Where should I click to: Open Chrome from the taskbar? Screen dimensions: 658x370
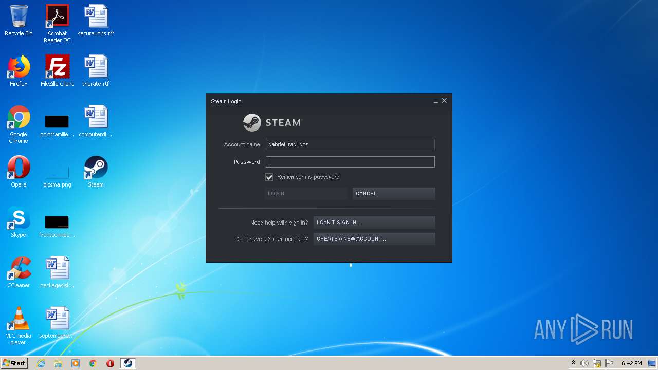coord(93,363)
